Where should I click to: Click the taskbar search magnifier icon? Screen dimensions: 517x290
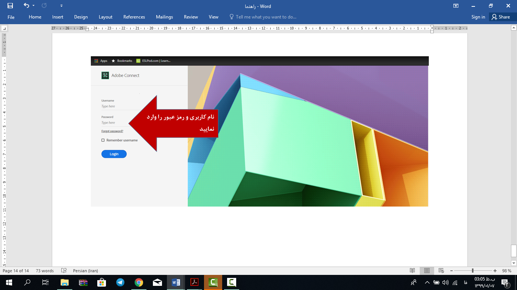(x=27, y=282)
